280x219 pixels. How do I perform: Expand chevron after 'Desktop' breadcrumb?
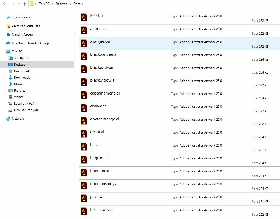pos(70,4)
